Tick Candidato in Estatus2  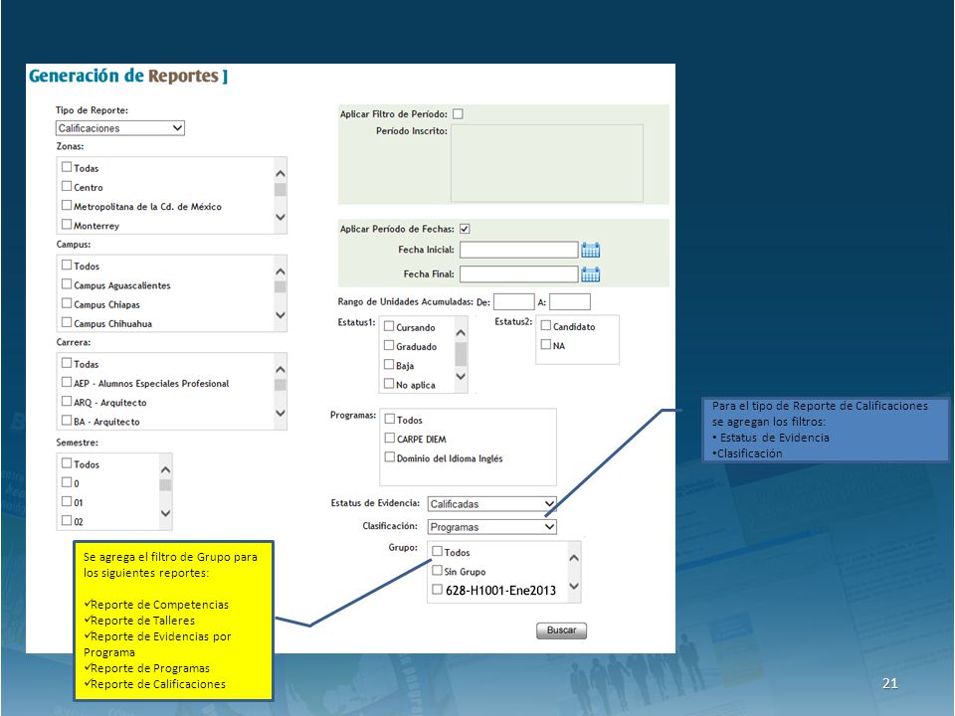click(x=546, y=326)
